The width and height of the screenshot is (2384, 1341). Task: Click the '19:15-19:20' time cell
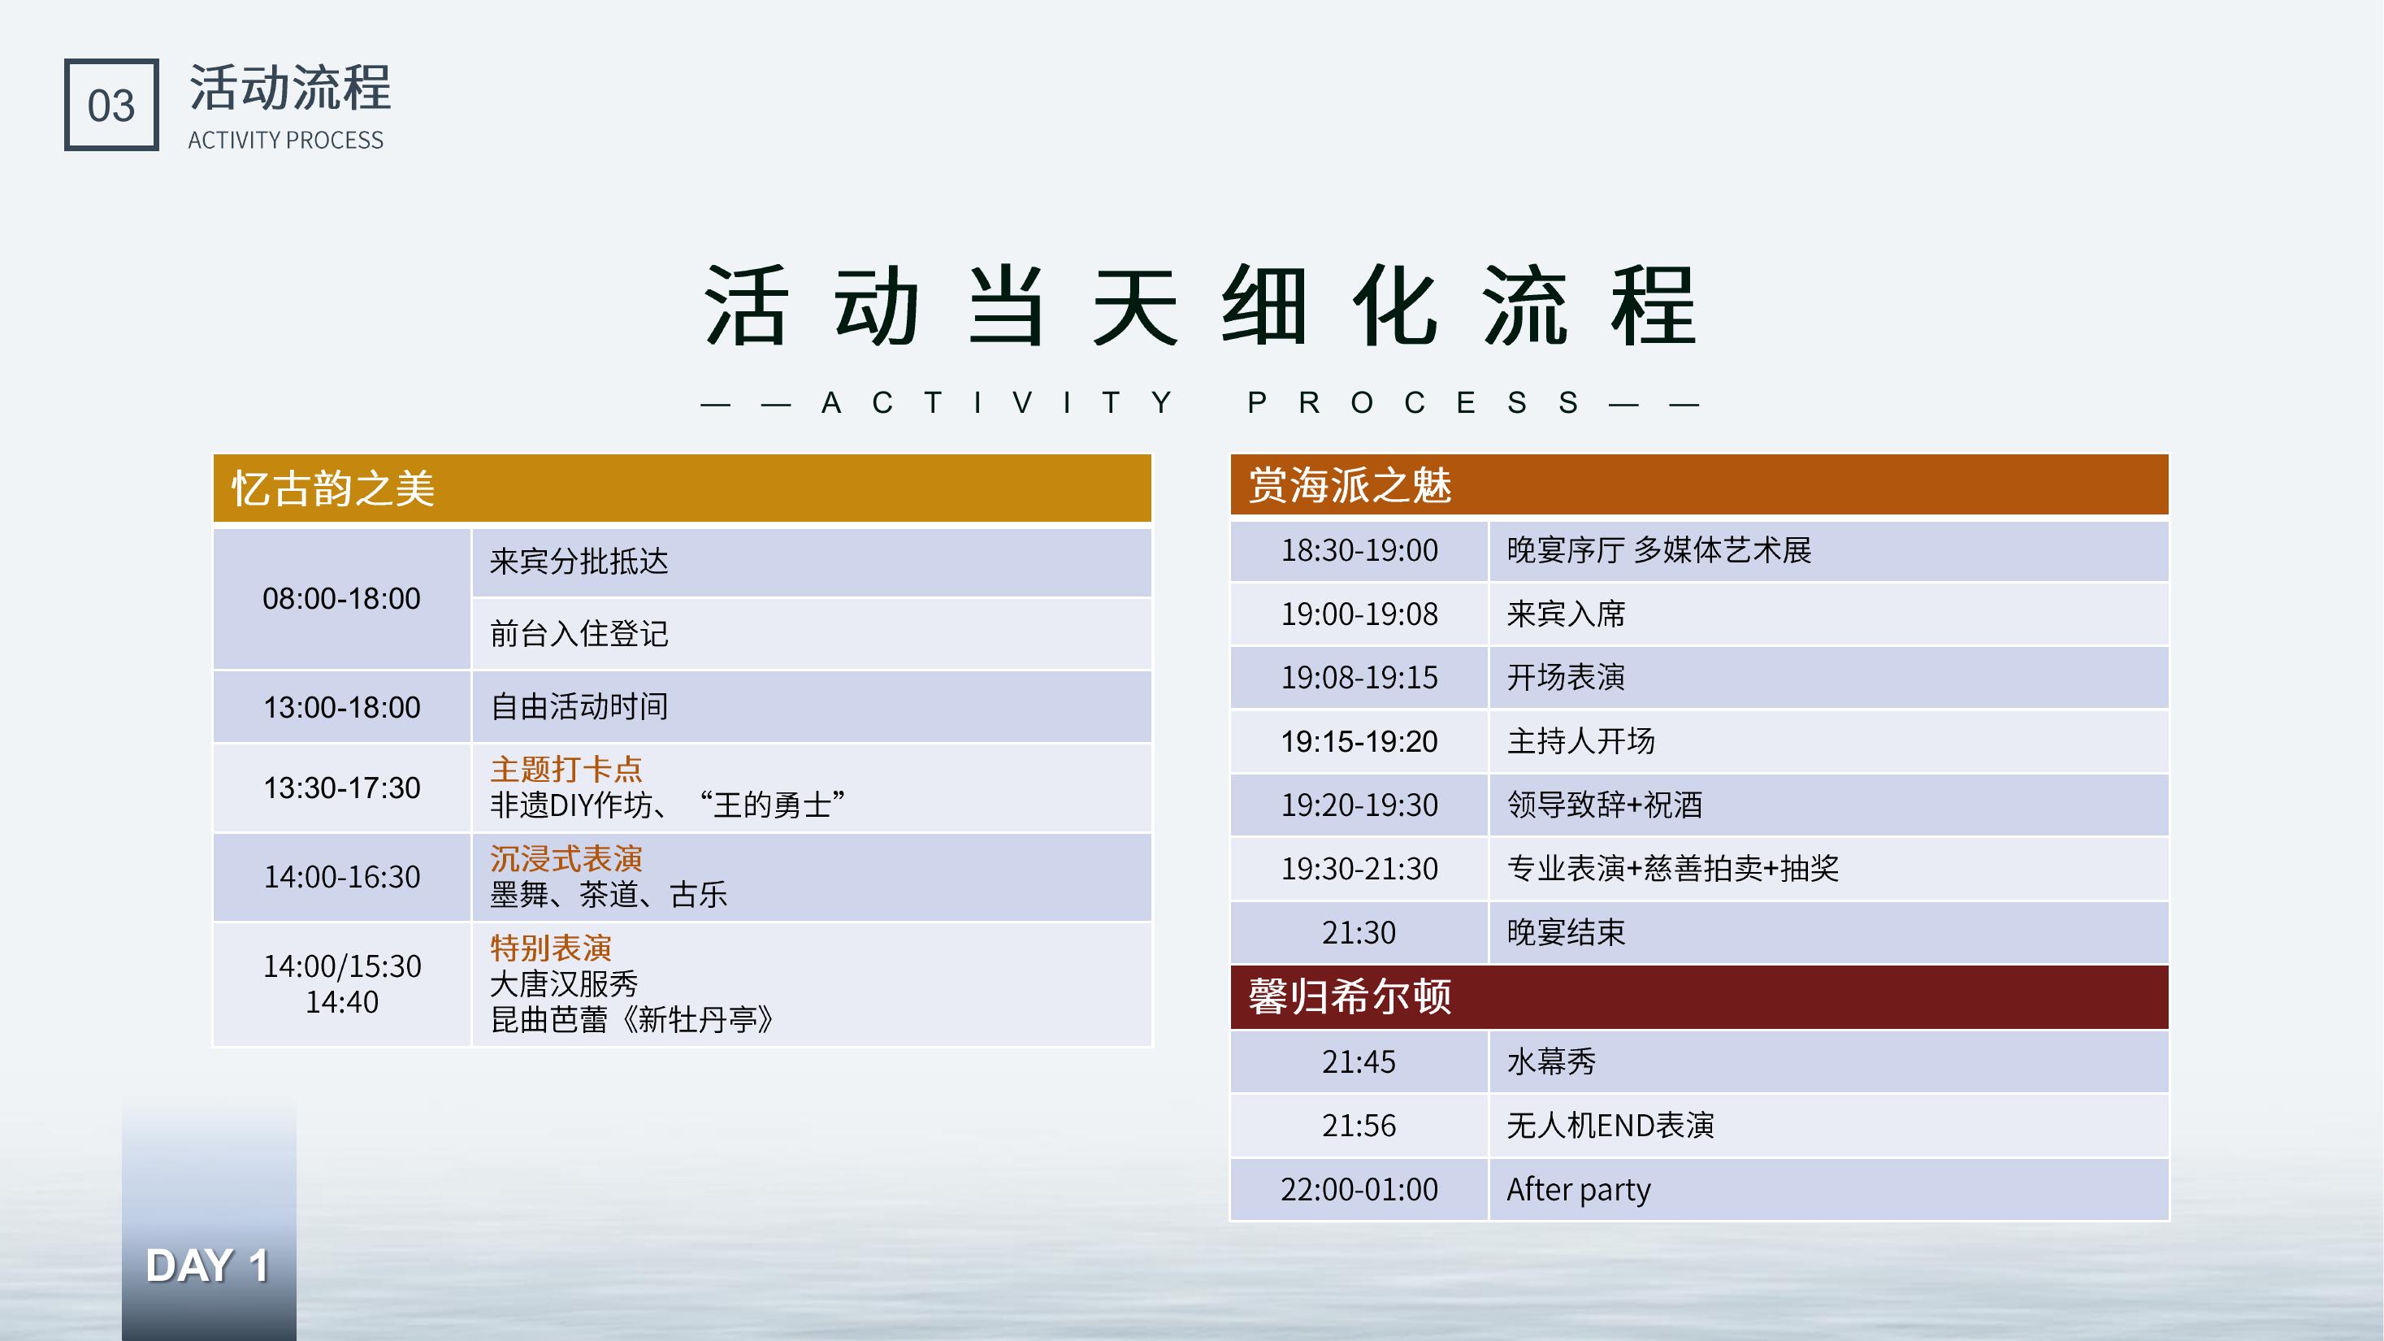[1359, 741]
